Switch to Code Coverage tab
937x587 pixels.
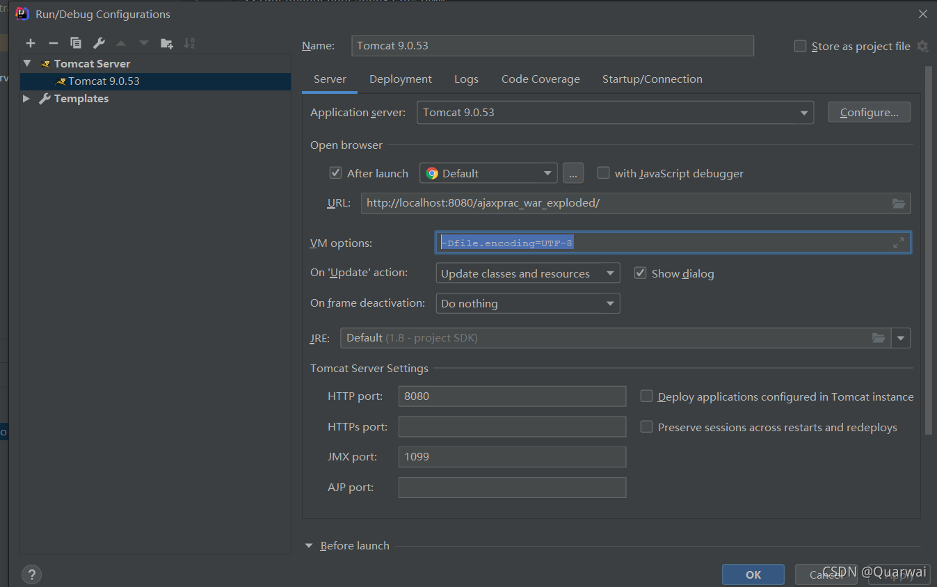(540, 79)
